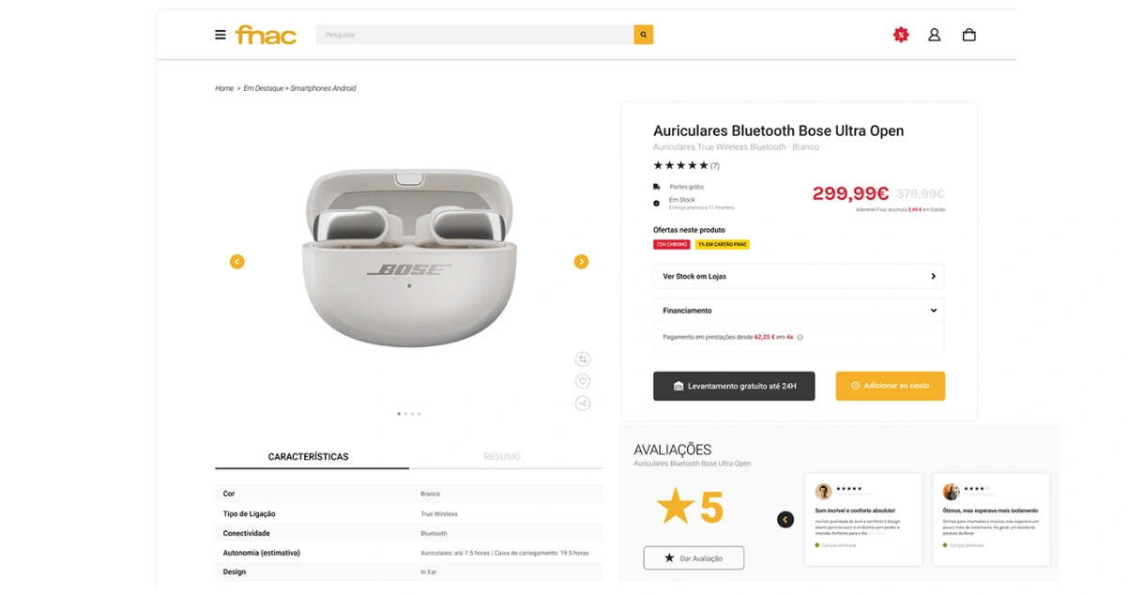This screenshot has width=1128, height=595.
Task: Click Levantamento gratuito até 24H button
Action: (734, 386)
